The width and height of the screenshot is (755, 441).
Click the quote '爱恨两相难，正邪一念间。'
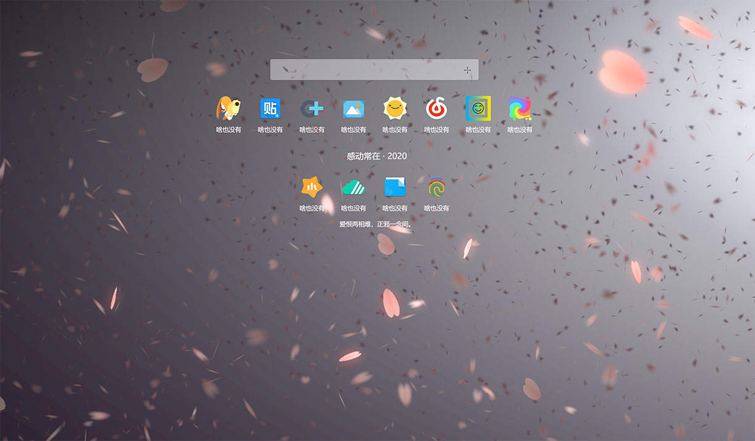(376, 224)
